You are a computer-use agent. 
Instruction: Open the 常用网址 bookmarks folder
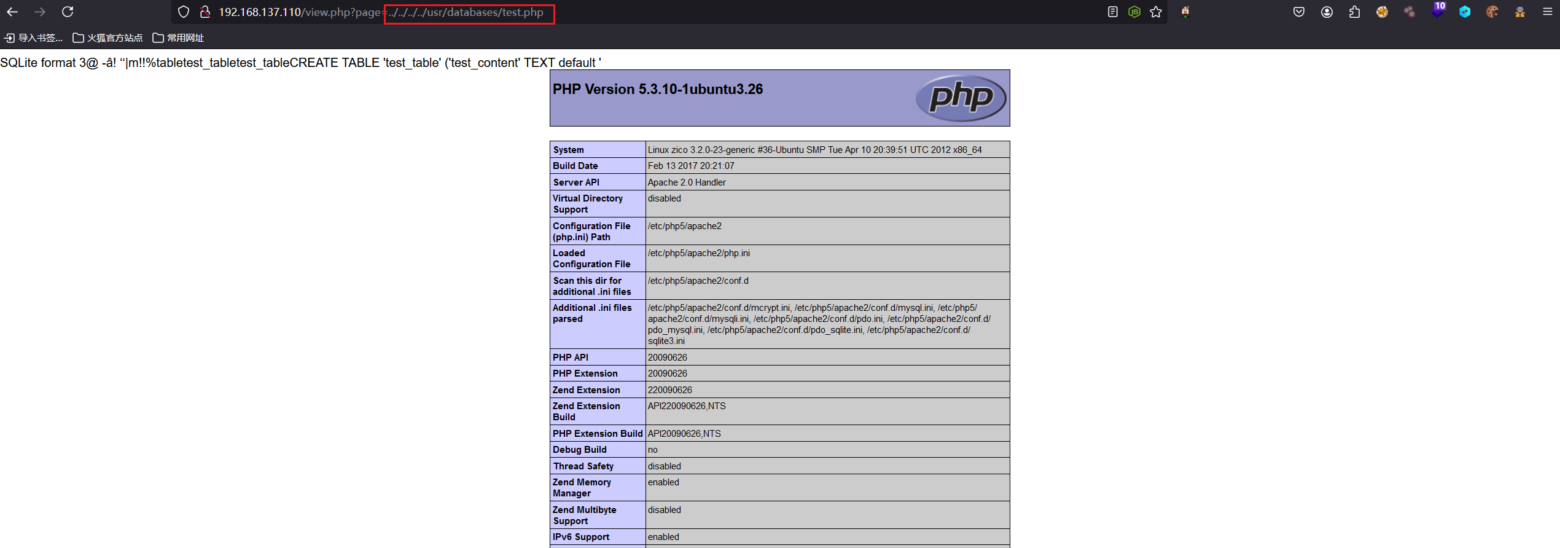[178, 38]
